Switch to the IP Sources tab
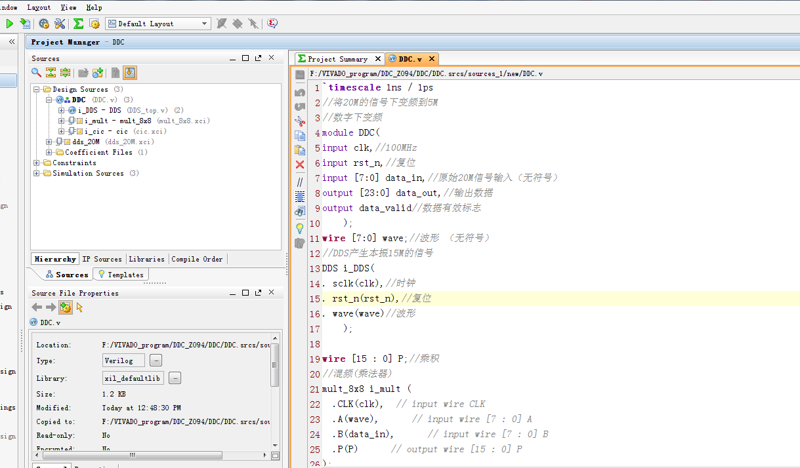Image resolution: width=800 pixels, height=468 pixels. (x=102, y=258)
